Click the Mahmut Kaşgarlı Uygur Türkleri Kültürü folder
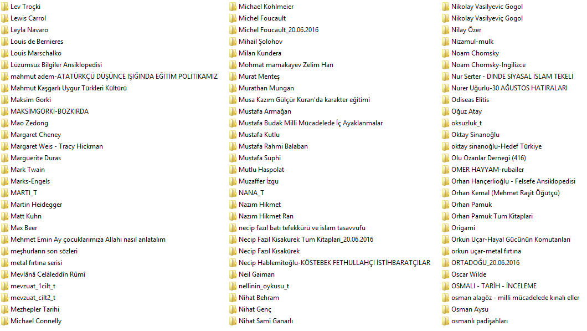 69,88
